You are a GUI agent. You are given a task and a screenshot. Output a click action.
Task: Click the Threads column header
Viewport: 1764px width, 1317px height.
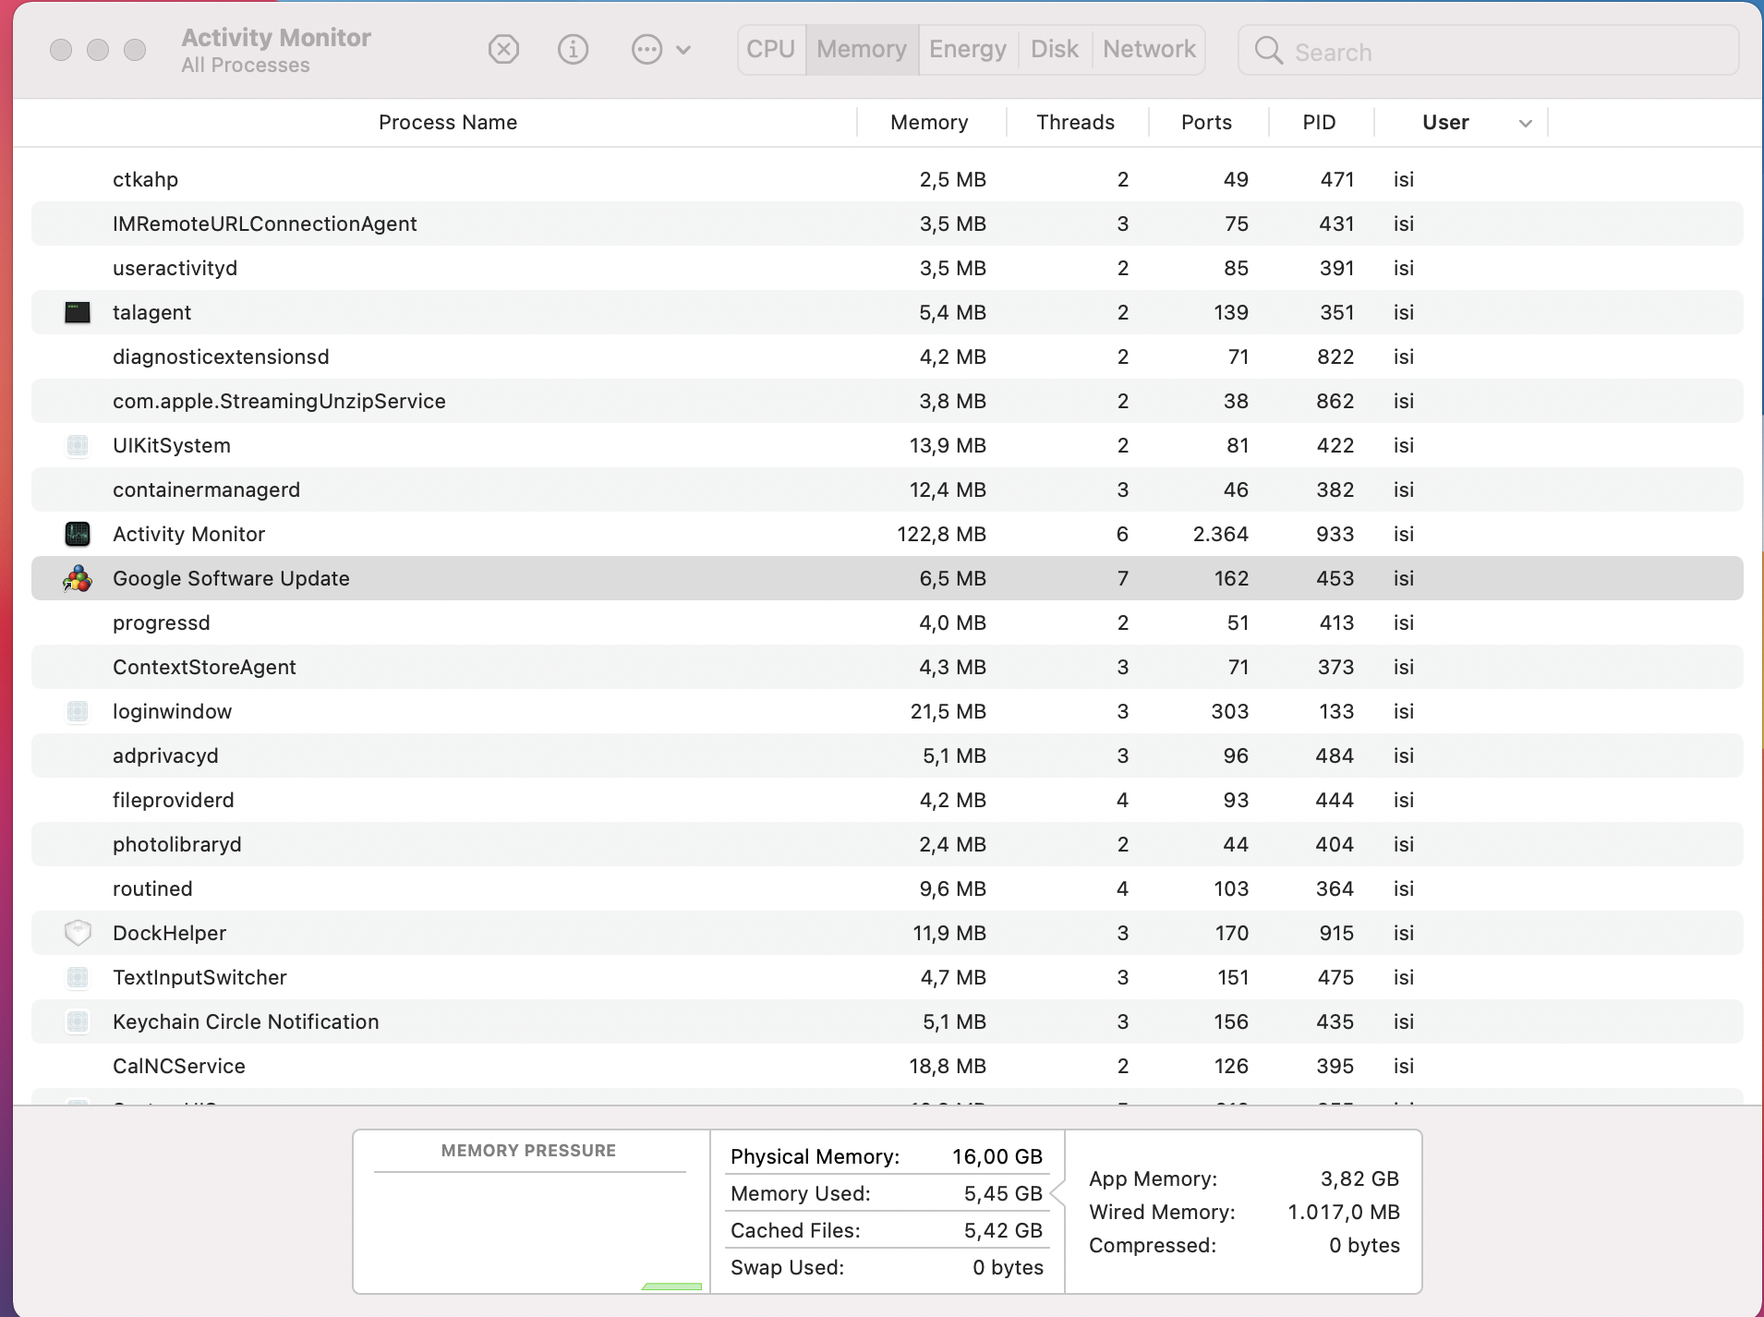1075,122
